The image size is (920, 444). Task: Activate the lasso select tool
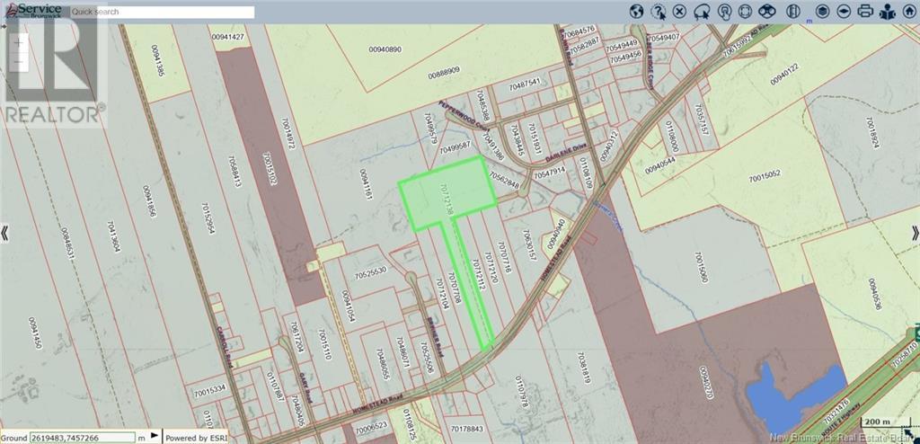[x=702, y=12]
